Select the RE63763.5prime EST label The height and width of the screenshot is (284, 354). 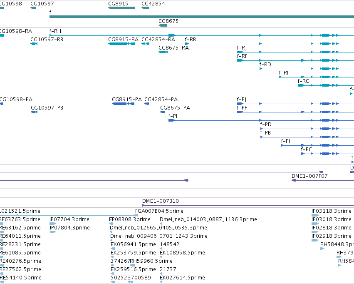click(20, 219)
